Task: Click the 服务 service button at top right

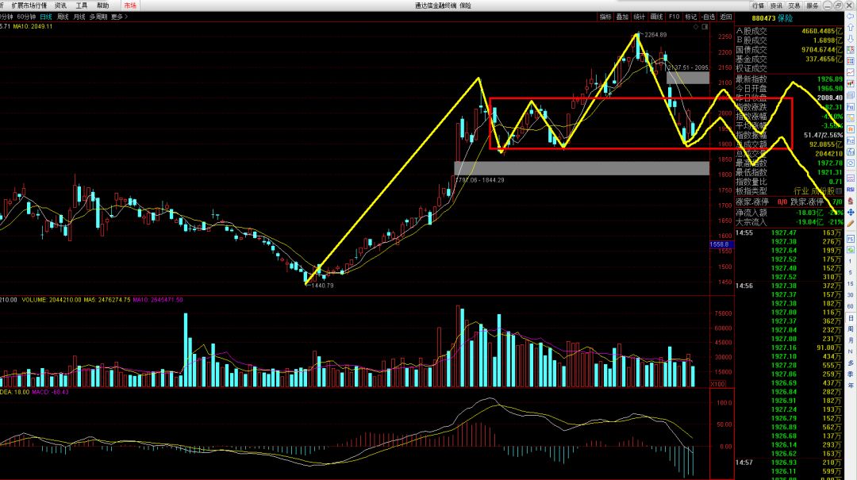Action: [813, 6]
